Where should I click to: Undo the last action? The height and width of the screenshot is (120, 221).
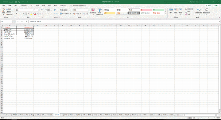pyautogui.click(x=19, y=2)
